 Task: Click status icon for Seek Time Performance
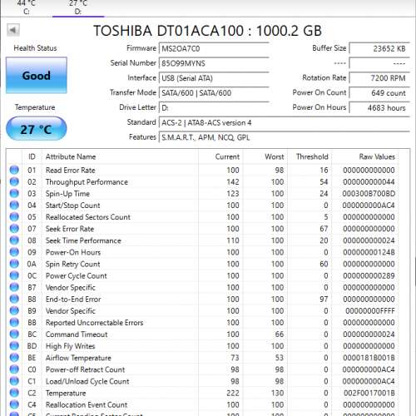tap(14, 240)
